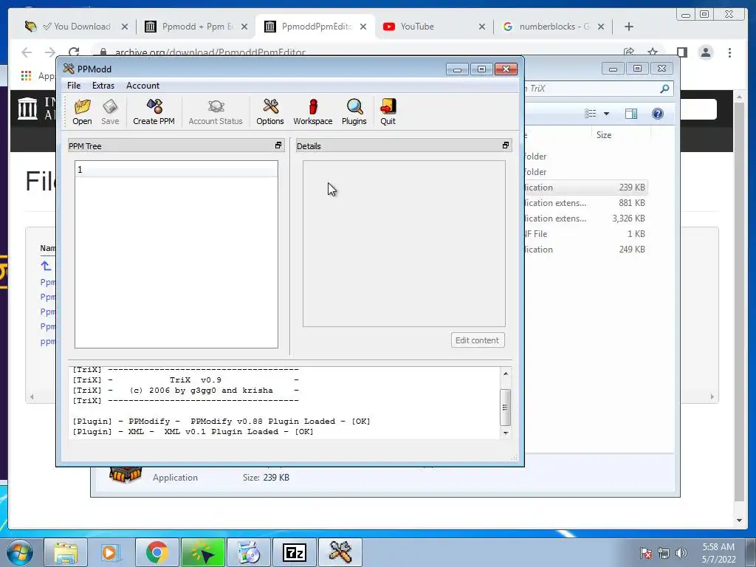Undock the Details panel
Image resolution: width=756 pixels, height=567 pixels.
click(x=505, y=145)
